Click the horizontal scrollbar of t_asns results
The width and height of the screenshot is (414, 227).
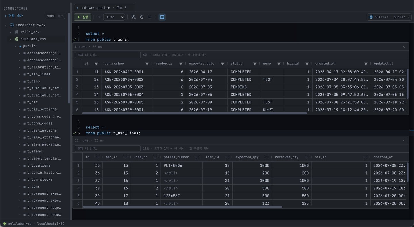click(x=194, y=113)
